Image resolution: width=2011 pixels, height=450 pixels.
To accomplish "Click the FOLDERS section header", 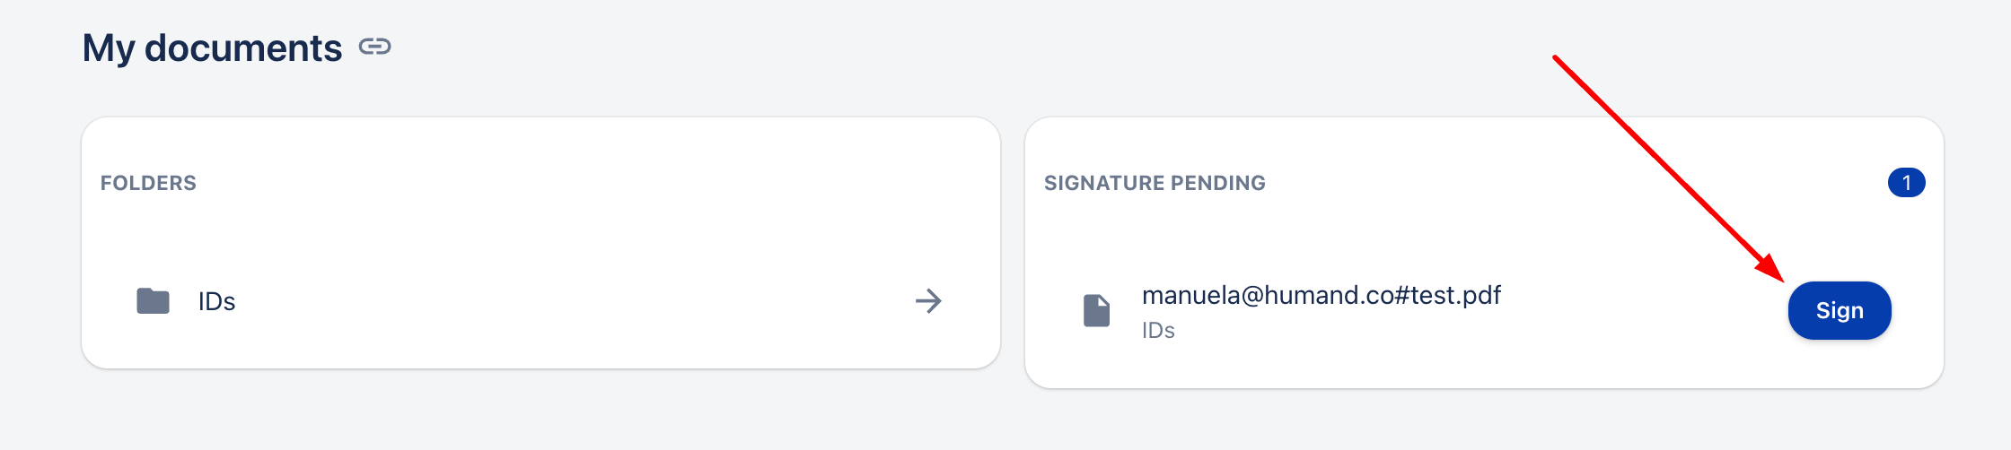I will (148, 183).
